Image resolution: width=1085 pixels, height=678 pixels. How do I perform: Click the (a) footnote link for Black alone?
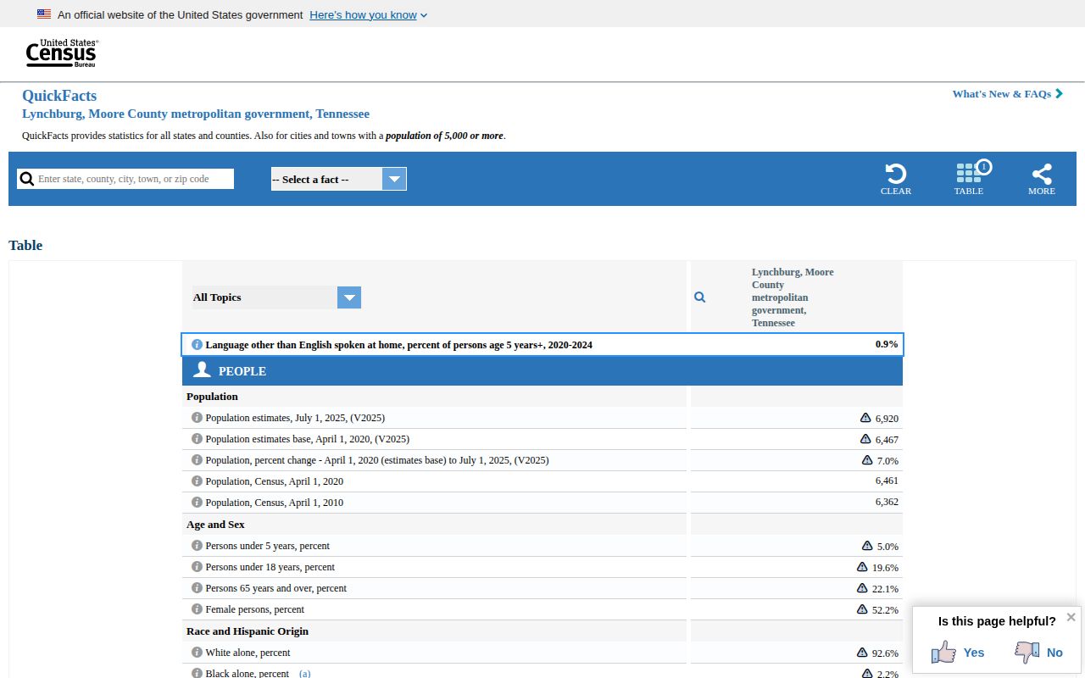(x=304, y=674)
